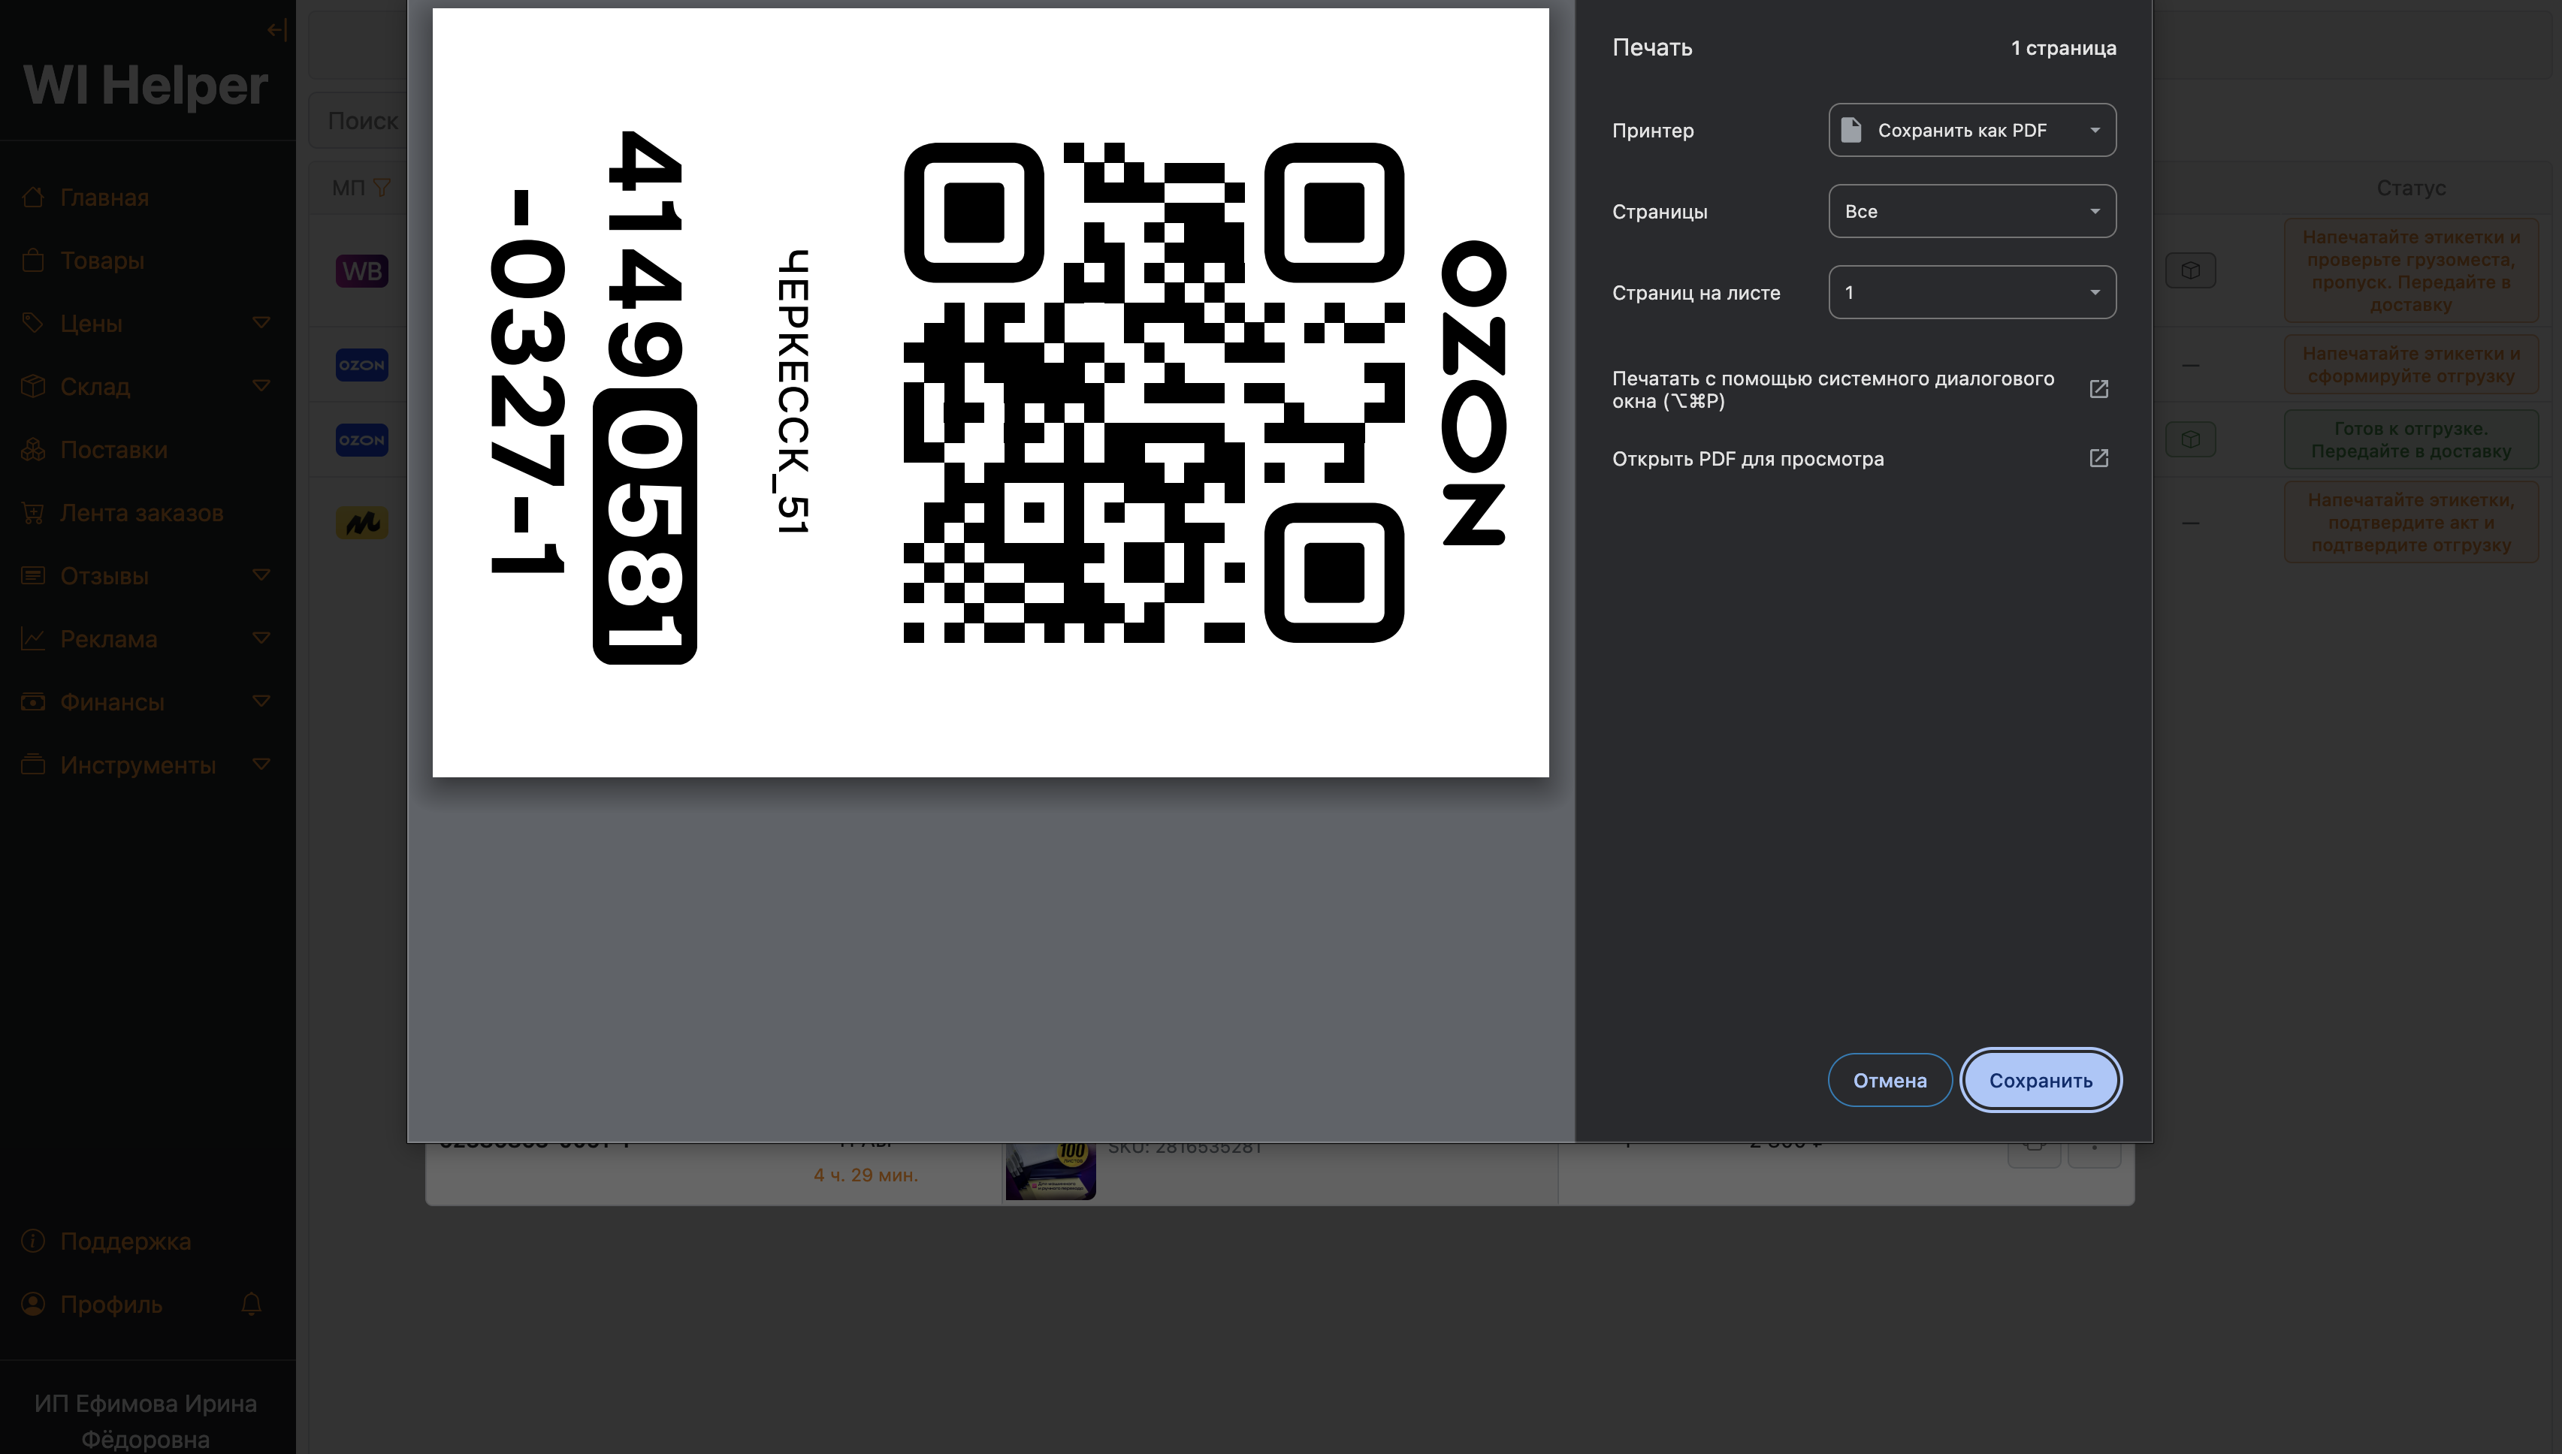2562x1454 pixels.
Task: Click status 'Напечатайте этикетки и сформируйте отгрузку'
Action: tap(2411, 366)
